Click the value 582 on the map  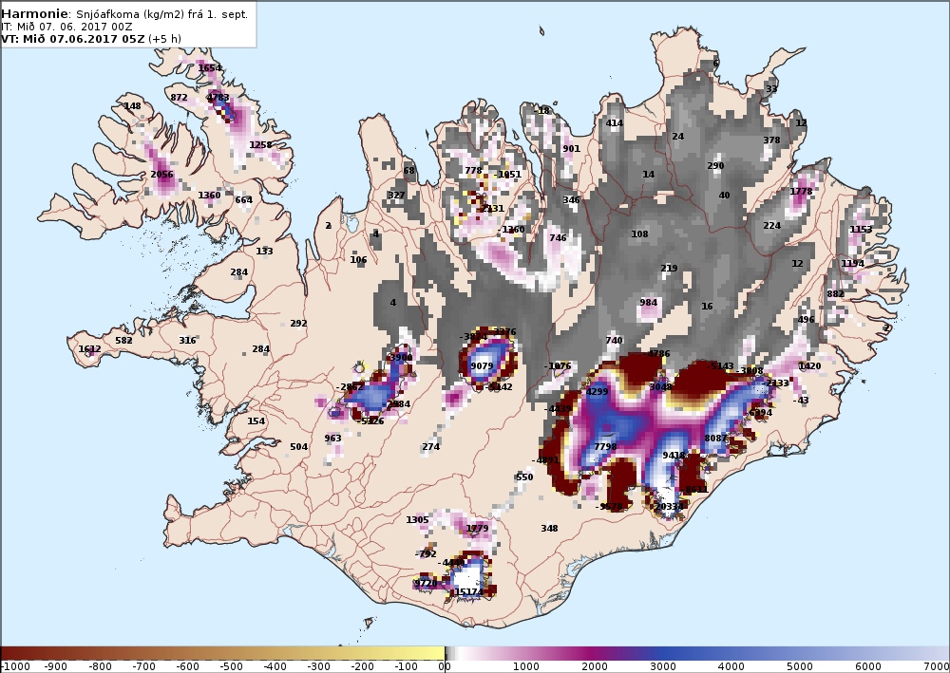pos(123,340)
